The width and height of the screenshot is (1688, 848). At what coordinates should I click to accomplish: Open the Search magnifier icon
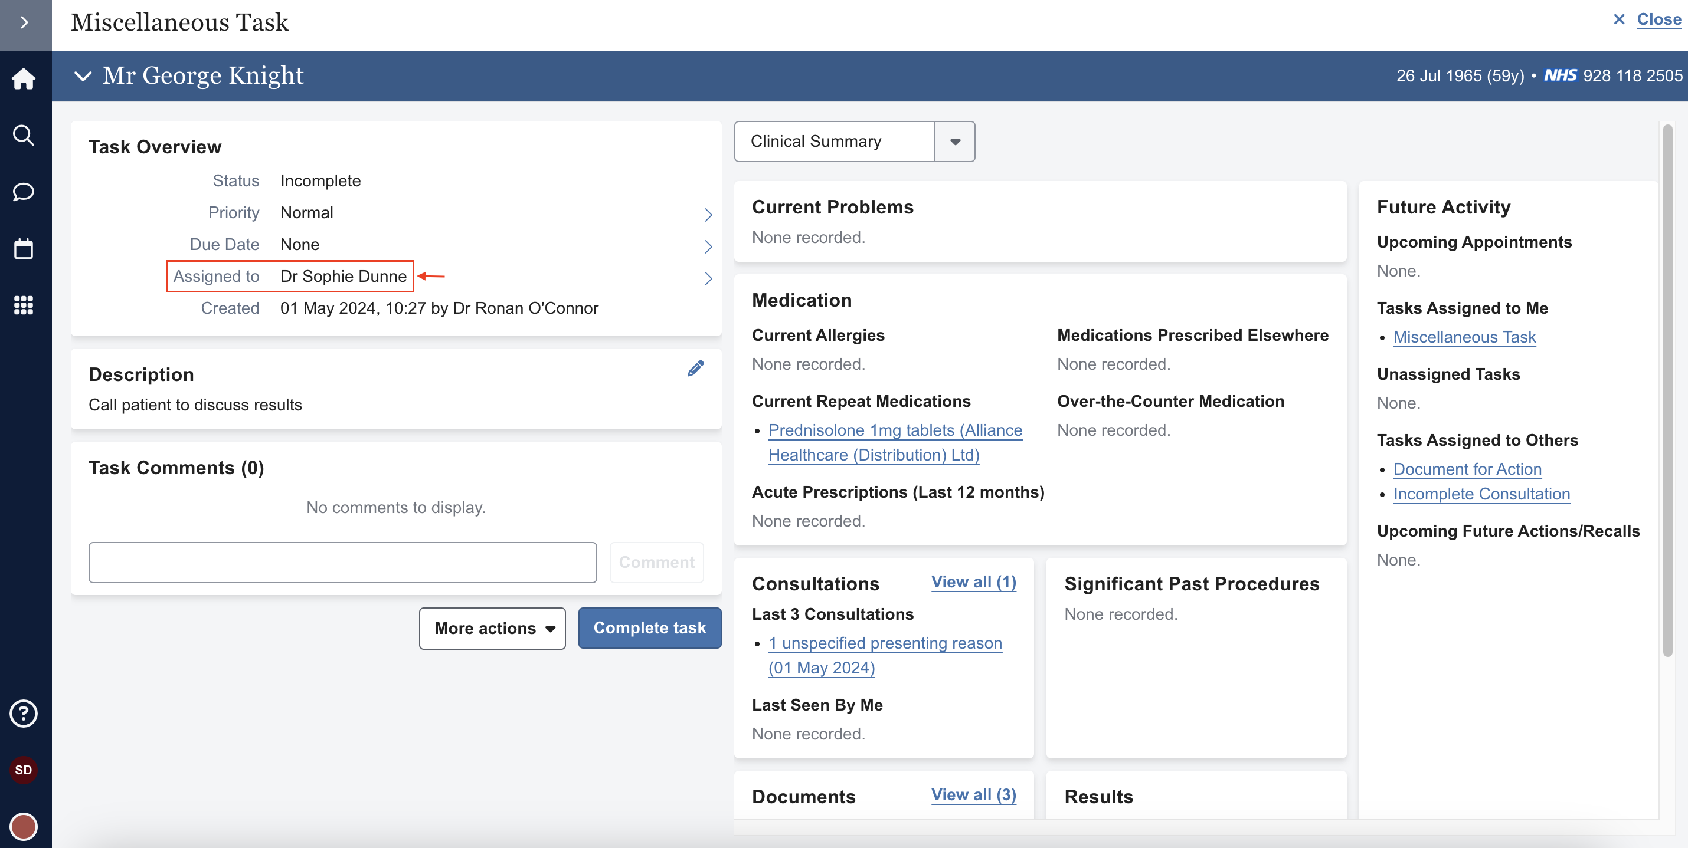click(x=24, y=136)
